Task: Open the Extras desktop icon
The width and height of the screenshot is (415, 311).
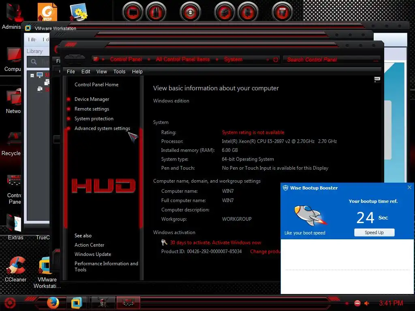Action: click(15, 227)
